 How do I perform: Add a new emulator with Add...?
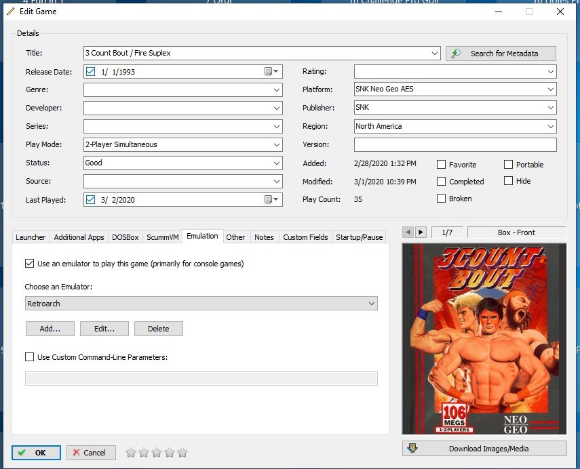pos(50,329)
